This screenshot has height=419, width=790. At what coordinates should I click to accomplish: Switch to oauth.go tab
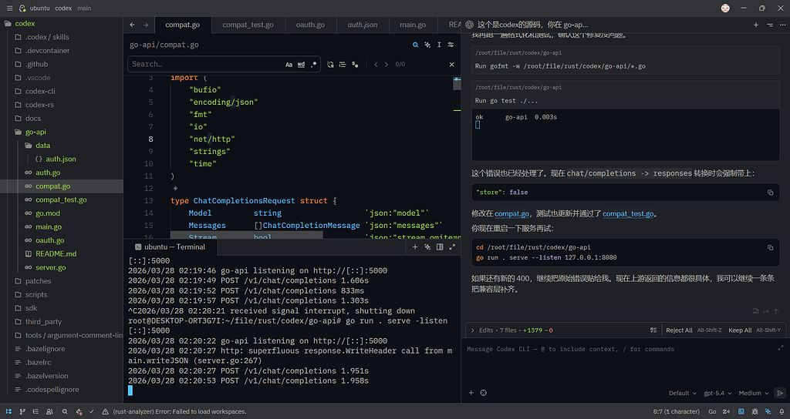coord(310,25)
